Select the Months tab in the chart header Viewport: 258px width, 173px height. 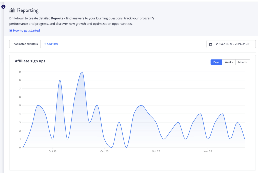click(242, 62)
